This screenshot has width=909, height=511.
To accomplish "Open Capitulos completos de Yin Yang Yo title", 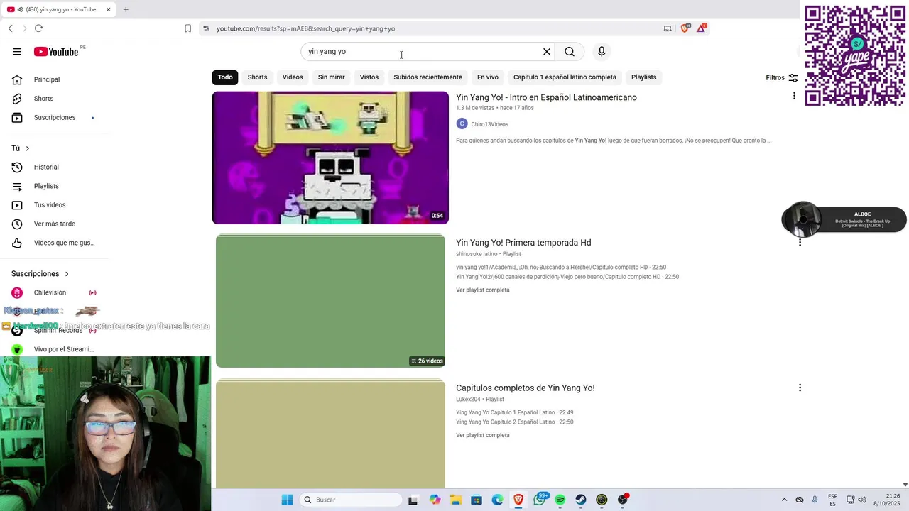I will pos(526,388).
